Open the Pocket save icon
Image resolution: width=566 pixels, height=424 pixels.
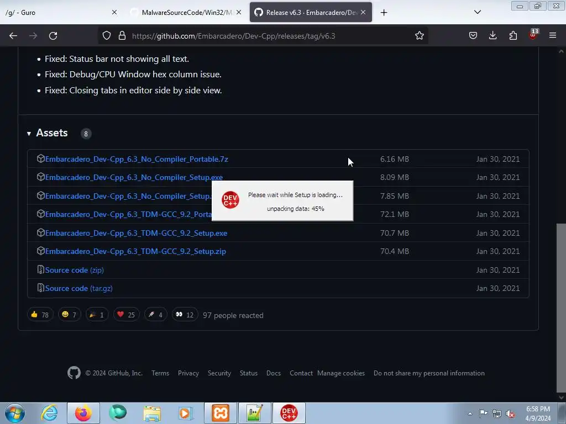pyautogui.click(x=473, y=36)
